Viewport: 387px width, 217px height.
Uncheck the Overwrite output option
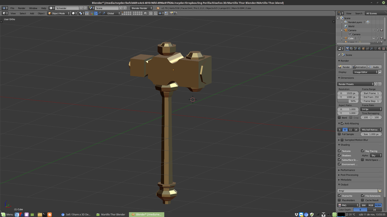point(340,196)
